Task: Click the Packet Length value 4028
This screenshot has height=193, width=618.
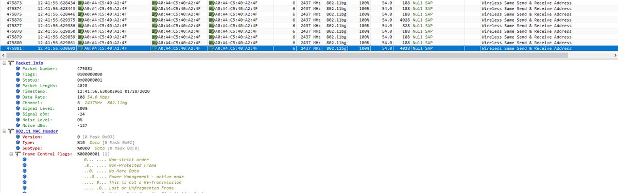Action: pyautogui.click(x=82, y=86)
